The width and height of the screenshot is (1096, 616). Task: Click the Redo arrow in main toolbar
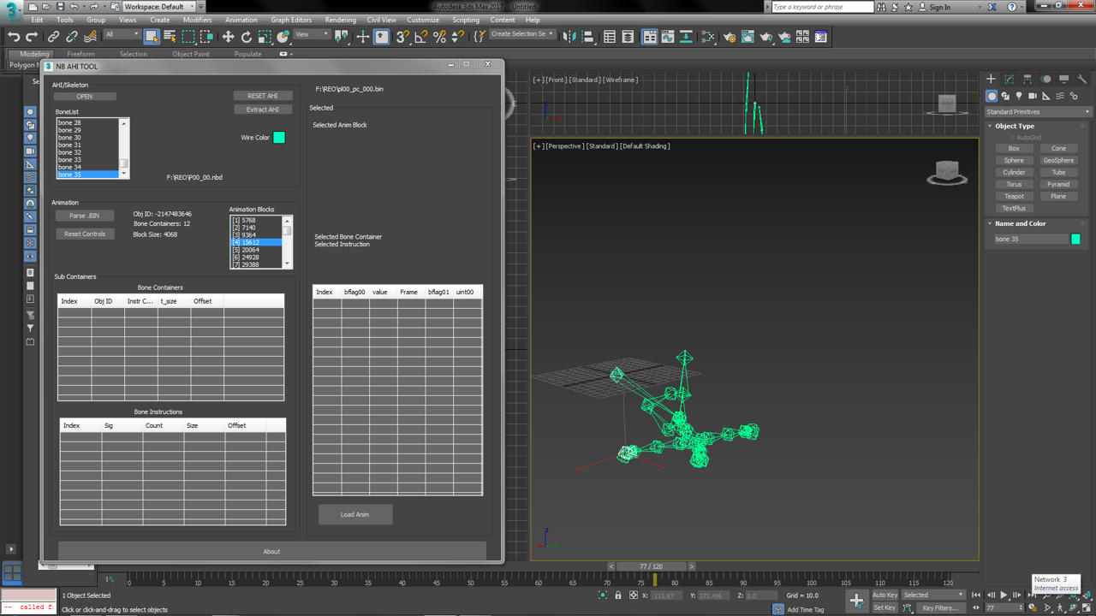[x=32, y=37]
